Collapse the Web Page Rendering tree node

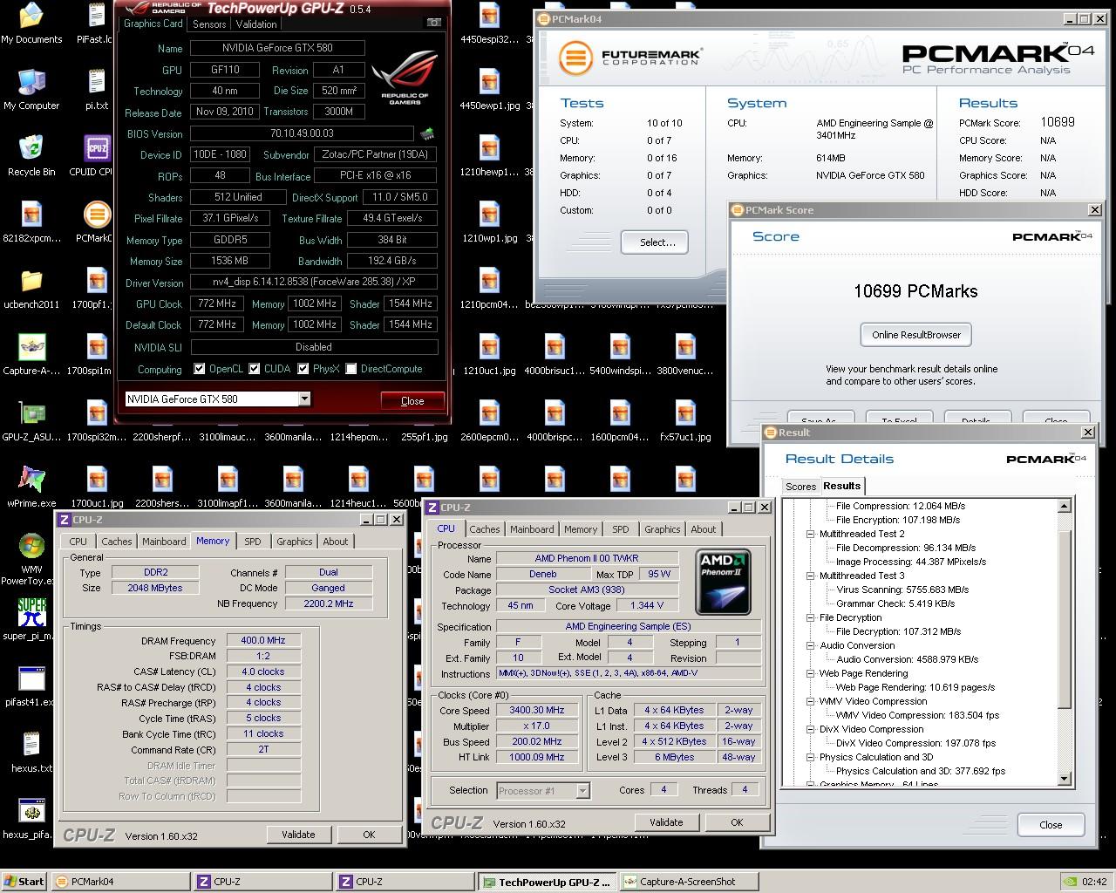810,673
